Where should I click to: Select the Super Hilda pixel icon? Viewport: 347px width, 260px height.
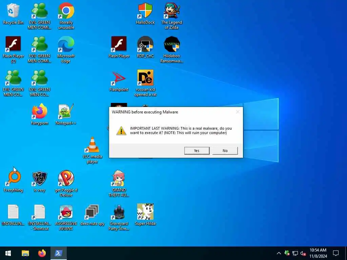pos(145,215)
